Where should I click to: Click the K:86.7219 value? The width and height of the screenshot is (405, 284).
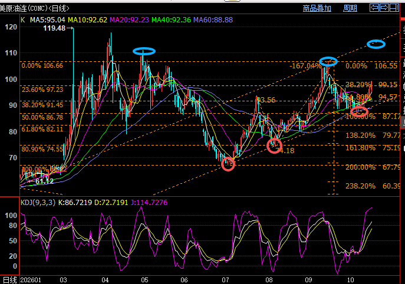click(75, 203)
